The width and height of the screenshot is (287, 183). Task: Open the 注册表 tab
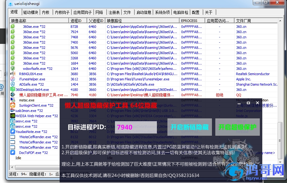(x=114, y=12)
